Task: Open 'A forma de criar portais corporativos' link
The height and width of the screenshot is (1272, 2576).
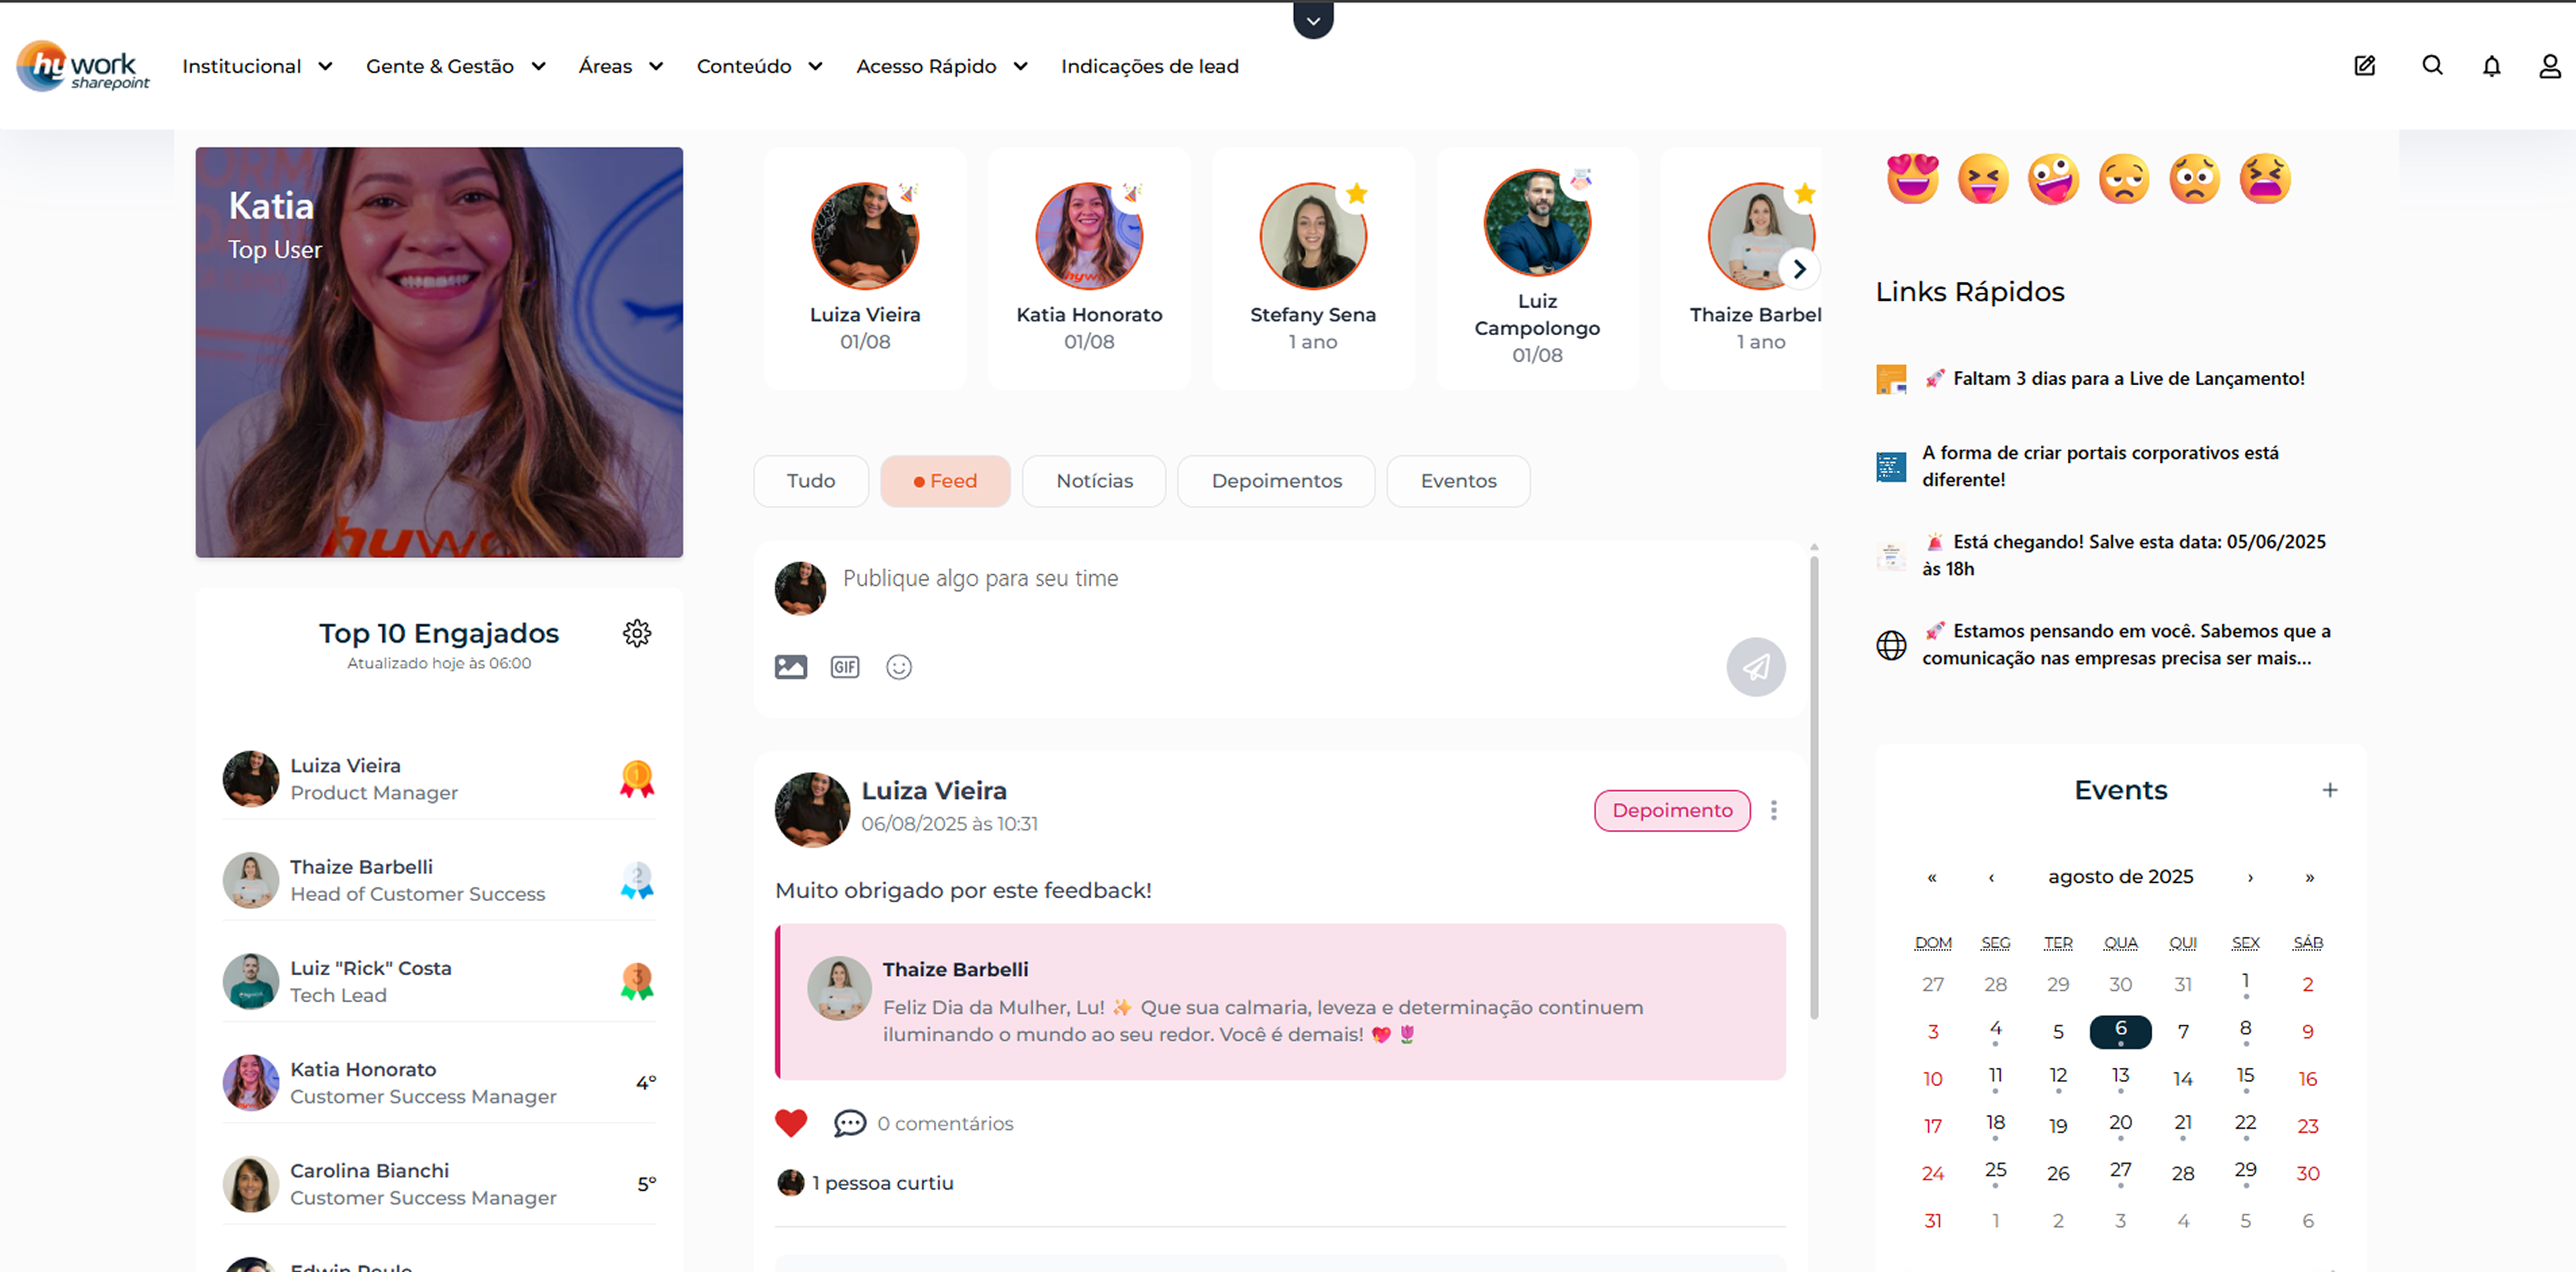Action: [x=2100, y=466]
